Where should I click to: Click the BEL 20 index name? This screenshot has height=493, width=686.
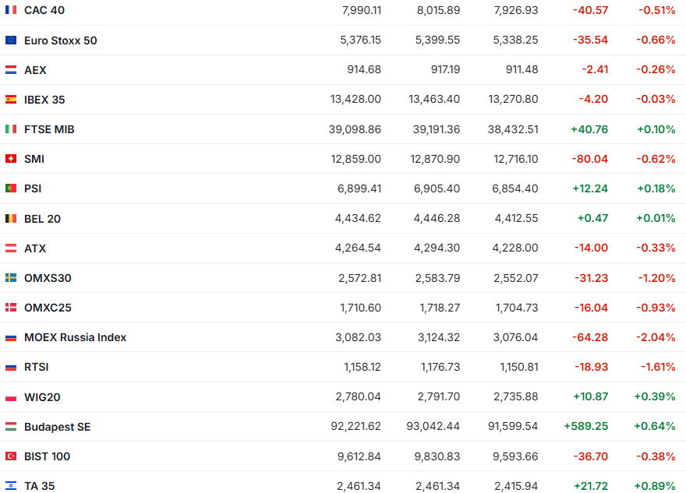coord(42,219)
